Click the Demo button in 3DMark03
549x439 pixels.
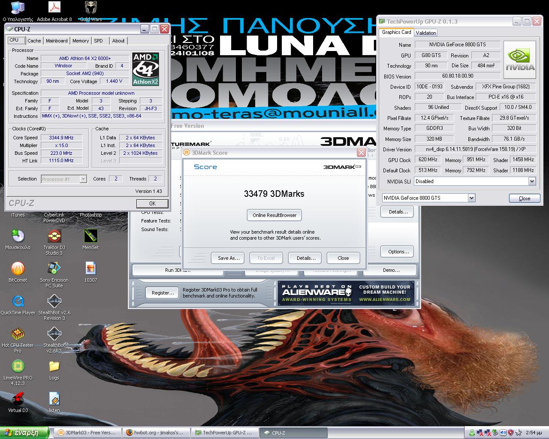click(391, 270)
